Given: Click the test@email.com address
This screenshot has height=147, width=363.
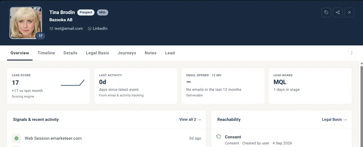Looking at the screenshot, I should pos(69,29).
